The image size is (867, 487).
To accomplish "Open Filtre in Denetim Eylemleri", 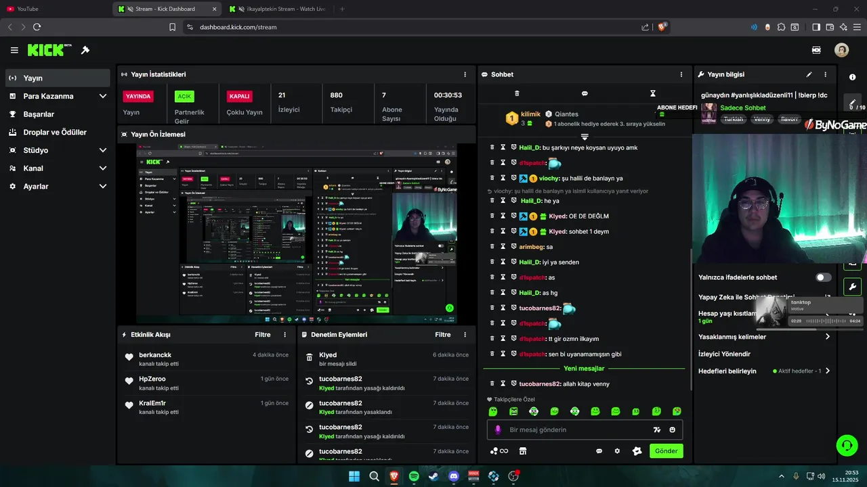I will (x=443, y=335).
